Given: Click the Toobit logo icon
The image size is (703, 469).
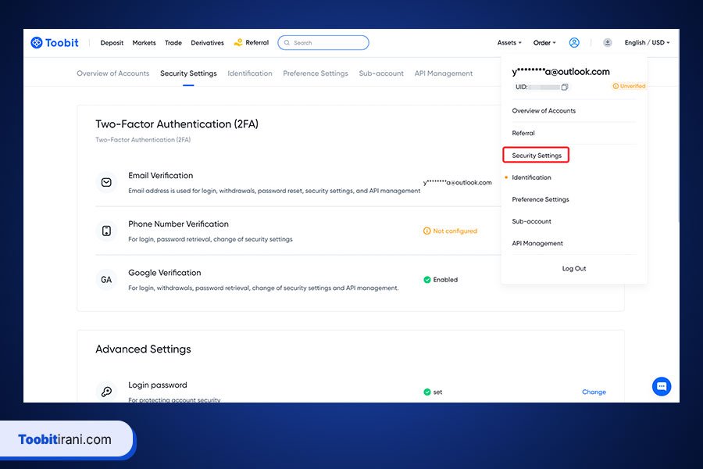Looking at the screenshot, I should click(37, 43).
